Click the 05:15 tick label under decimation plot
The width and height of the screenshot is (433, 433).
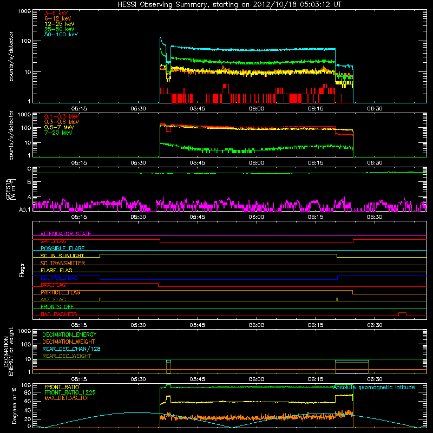pyautogui.click(x=79, y=379)
